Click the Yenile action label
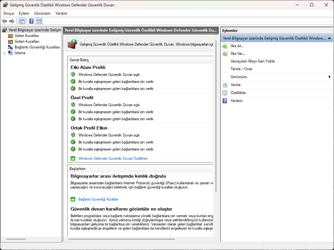 tap(236, 85)
